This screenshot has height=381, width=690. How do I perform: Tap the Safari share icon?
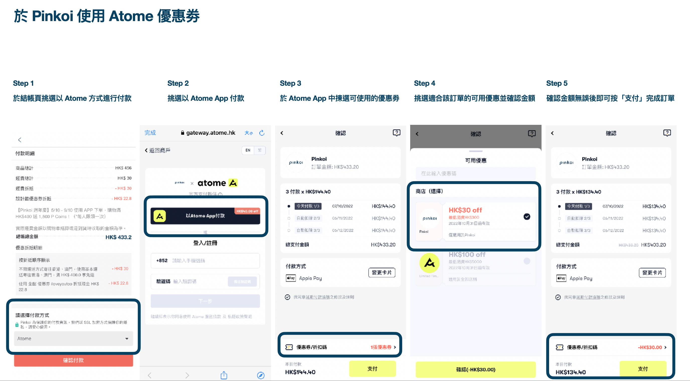pyautogui.click(x=224, y=375)
